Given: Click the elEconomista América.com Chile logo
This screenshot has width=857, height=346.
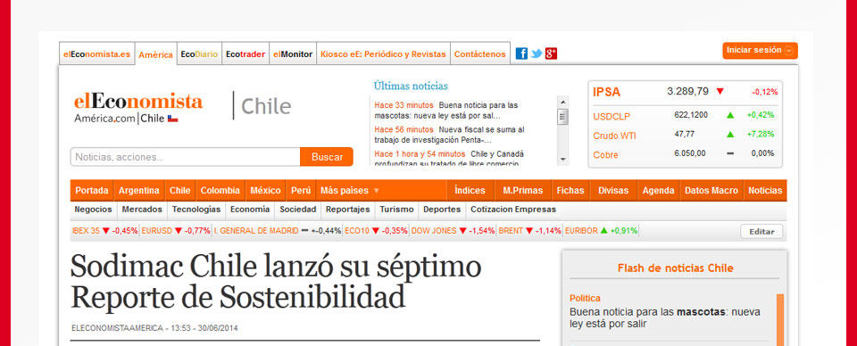Looking at the screenshot, I should coord(138,108).
